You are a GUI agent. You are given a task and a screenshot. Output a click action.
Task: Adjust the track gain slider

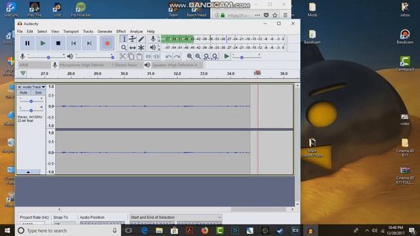coord(31,101)
